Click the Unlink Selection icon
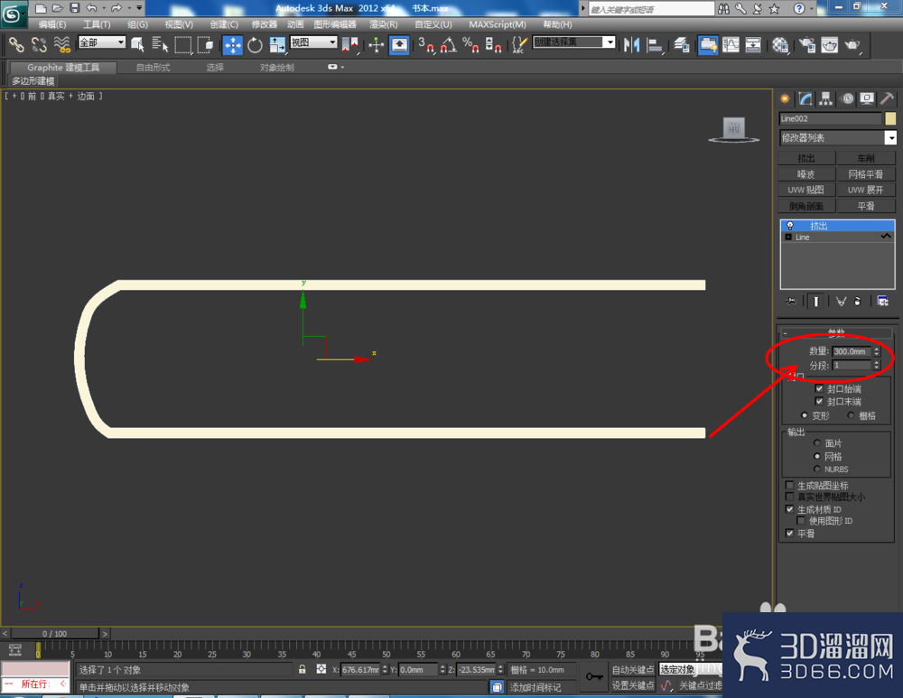This screenshot has width=903, height=698. click(39, 44)
